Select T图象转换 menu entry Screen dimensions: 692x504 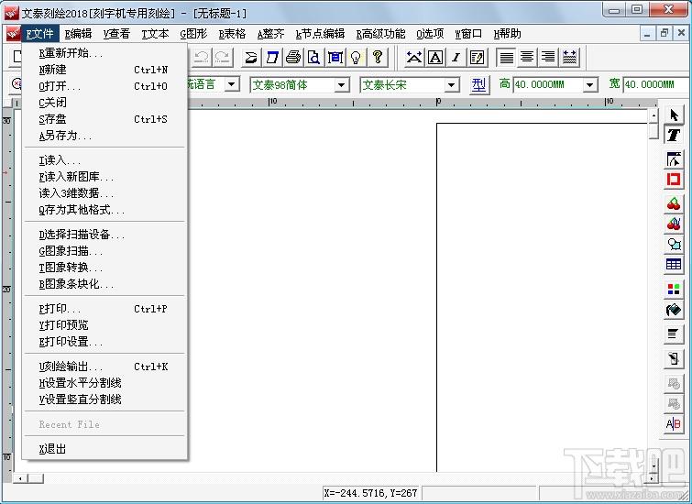pyautogui.click(x=105, y=268)
